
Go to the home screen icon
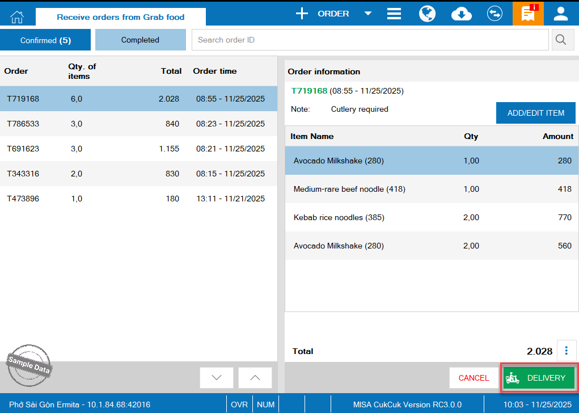point(17,16)
